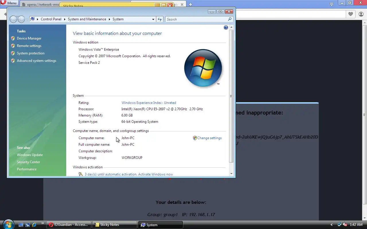This screenshot has height=229, width=367.
Task: Click Show Desktop quick launch icon
Action: tap(21, 225)
